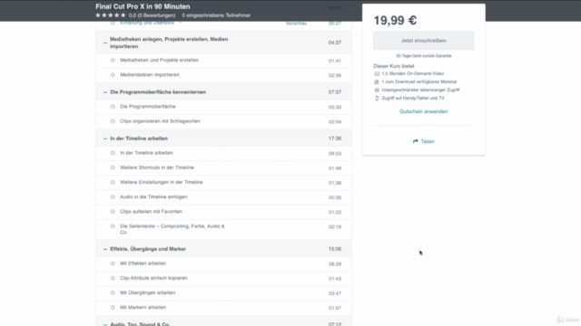Collapse the Effekte, Übergänge und Marker section
The height and width of the screenshot is (326, 581).
click(105, 249)
